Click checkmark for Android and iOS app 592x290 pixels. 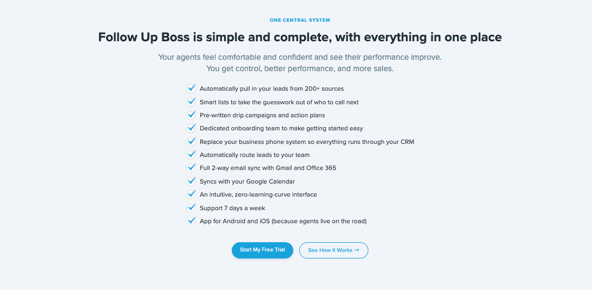point(191,221)
